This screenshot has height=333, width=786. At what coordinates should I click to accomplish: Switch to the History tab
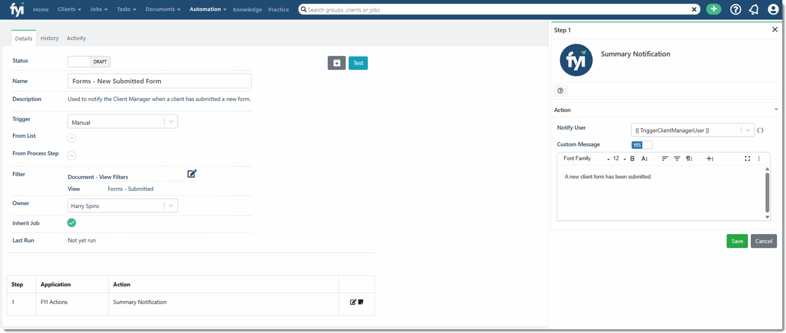point(50,38)
